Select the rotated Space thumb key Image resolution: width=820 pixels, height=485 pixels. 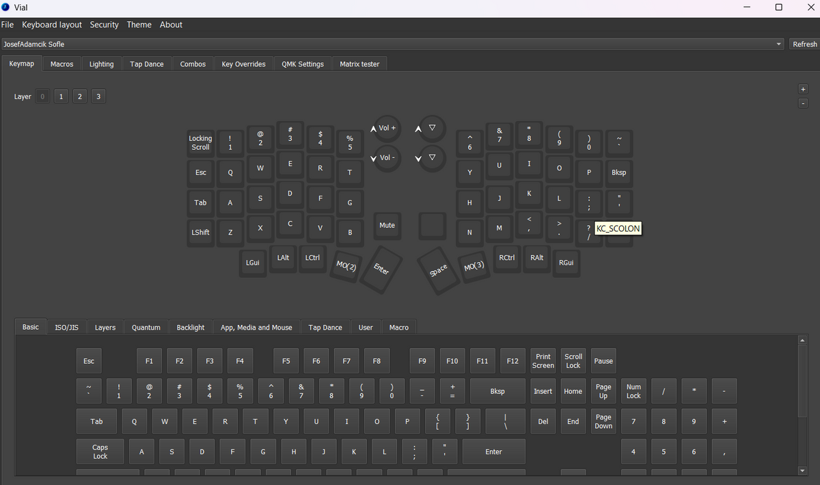pyautogui.click(x=439, y=270)
